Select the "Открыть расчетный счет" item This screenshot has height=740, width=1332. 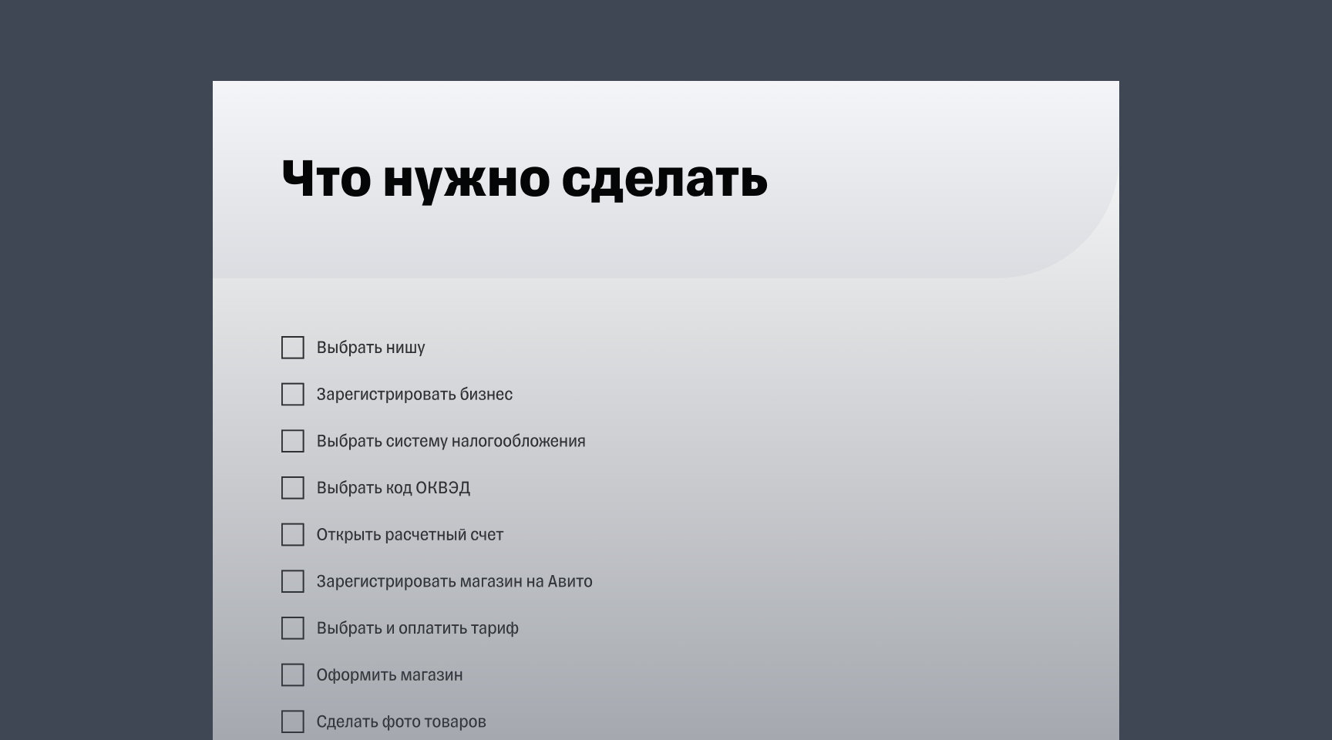[x=410, y=534]
